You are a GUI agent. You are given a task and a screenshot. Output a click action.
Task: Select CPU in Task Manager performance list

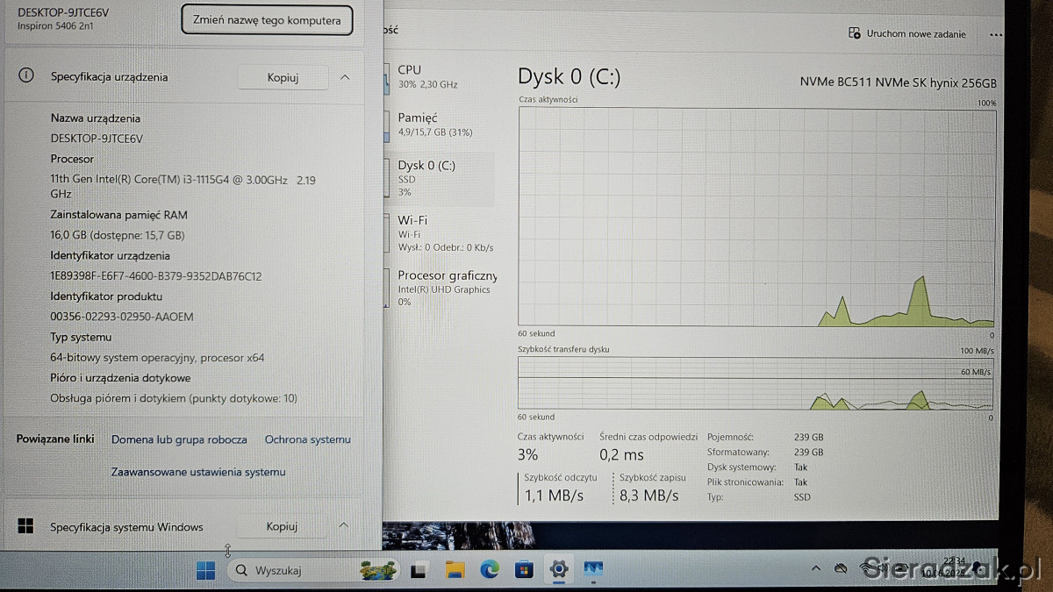click(x=439, y=76)
